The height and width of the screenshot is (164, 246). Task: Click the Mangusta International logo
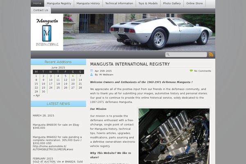tap(47, 32)
